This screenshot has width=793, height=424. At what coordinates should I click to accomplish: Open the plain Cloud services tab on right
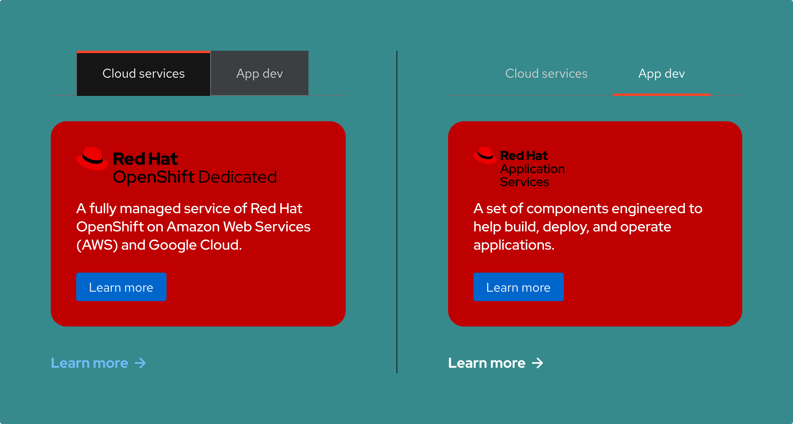[546, 73]
